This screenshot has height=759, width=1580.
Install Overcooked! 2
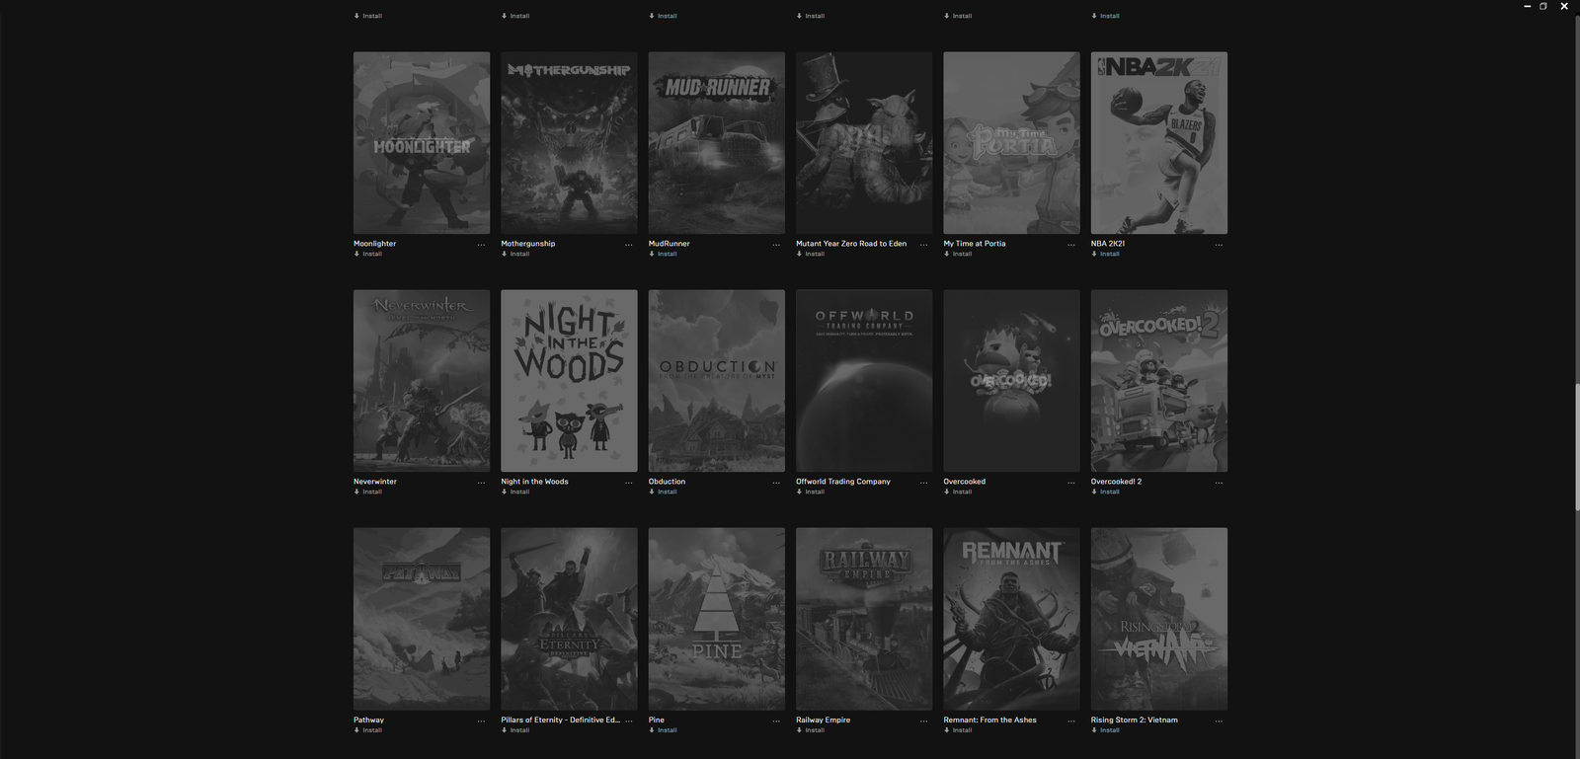pos(1105,492)
